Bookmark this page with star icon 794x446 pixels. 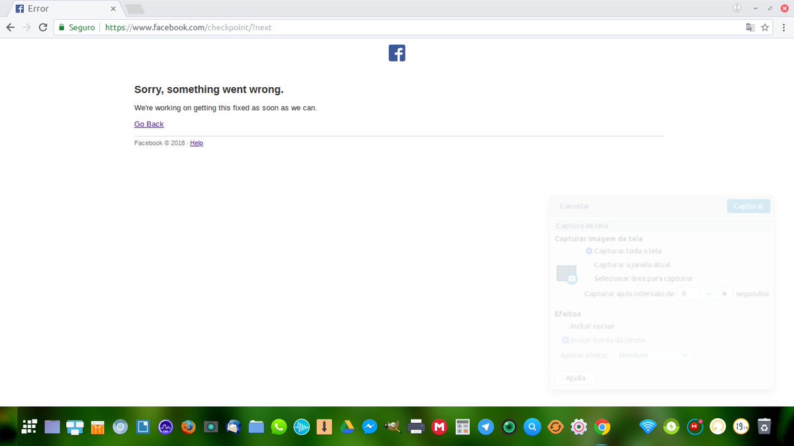point(765,28)
